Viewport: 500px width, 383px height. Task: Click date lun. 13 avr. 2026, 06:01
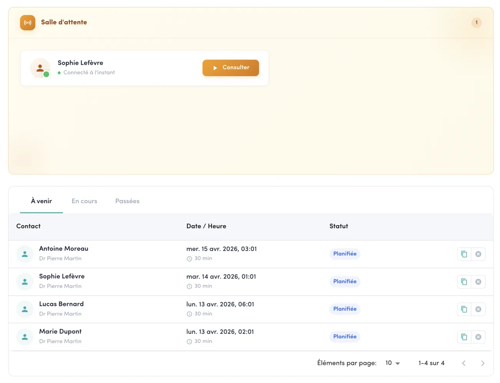click(x=220, y=304)
